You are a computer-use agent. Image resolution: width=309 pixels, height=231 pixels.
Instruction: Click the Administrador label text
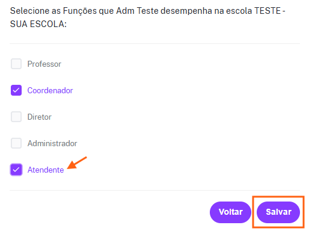(52, 144)
